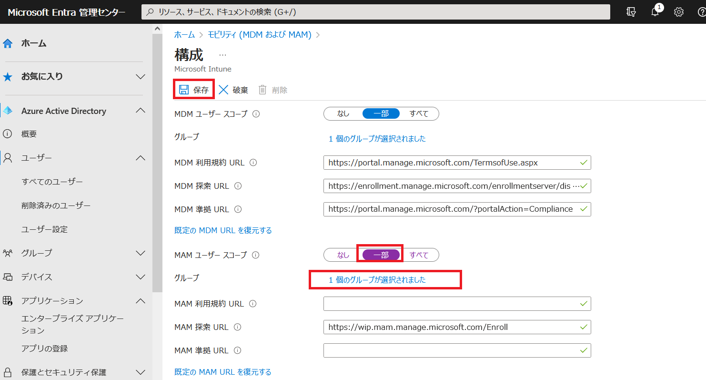Screen dimensions: 706x380
Task: Open notifications bell icon
Action: coord(656,11)
